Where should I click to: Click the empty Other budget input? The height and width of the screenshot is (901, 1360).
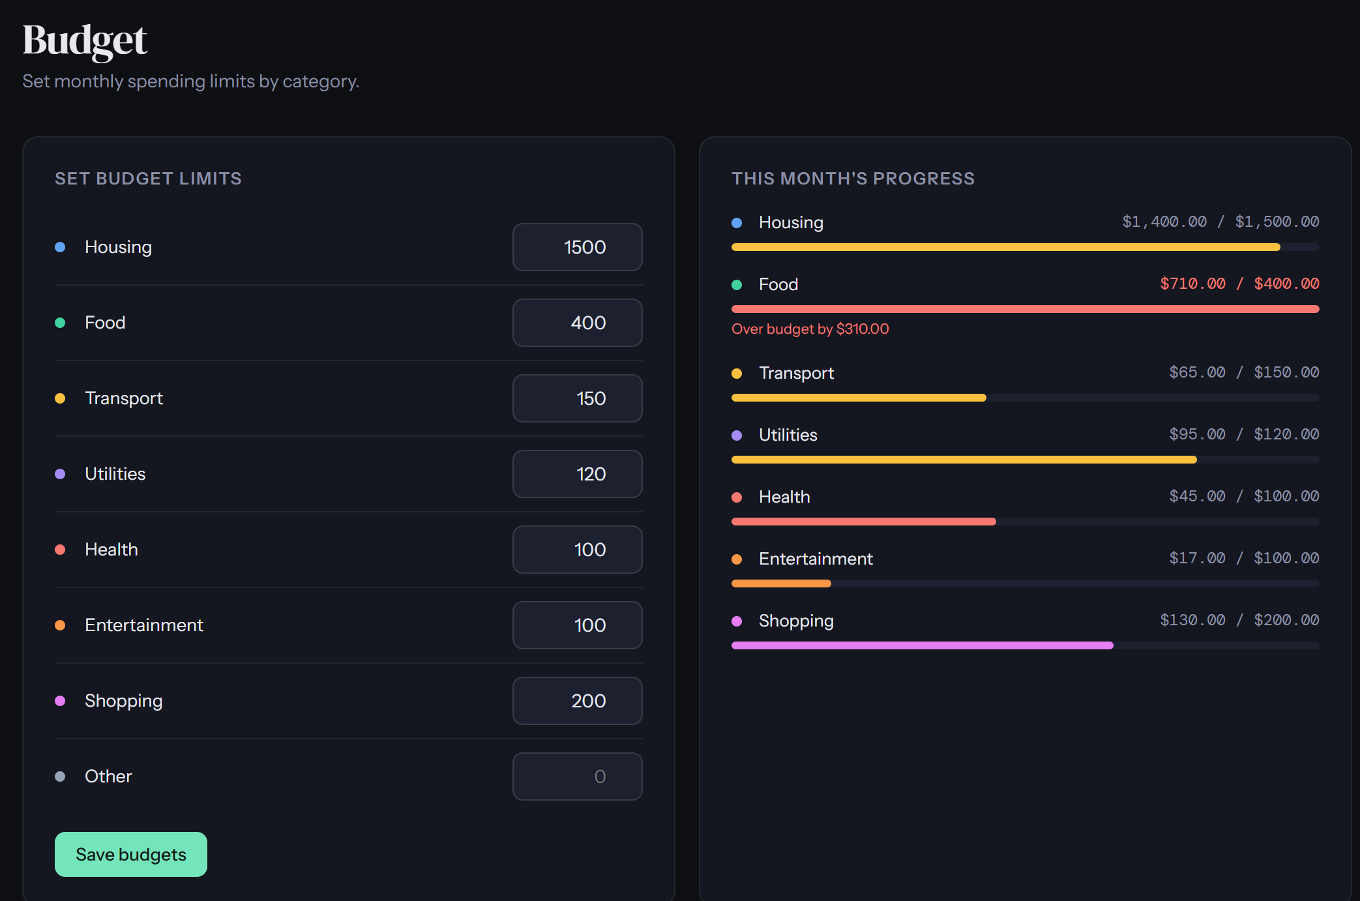578,776
